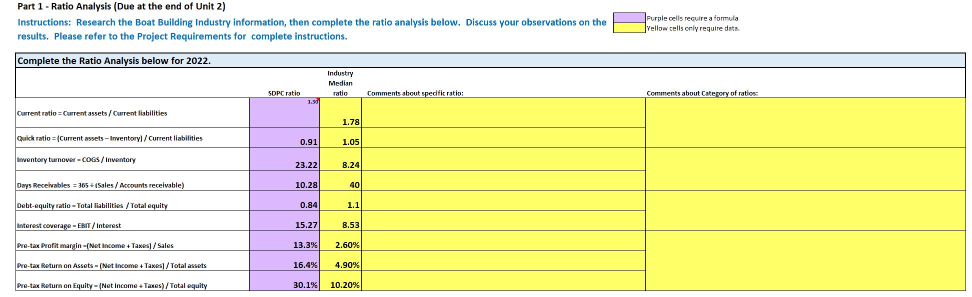Select the liquidity Category comments cell
The height and width of the screenshot is (297, 972).
[805, 122]
